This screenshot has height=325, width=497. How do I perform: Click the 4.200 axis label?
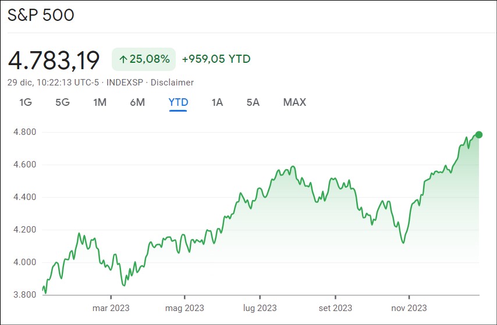(24, 229)
